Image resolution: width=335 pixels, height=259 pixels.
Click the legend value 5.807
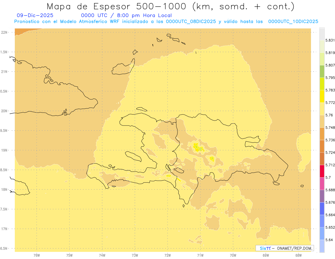[x=330, y=65]
